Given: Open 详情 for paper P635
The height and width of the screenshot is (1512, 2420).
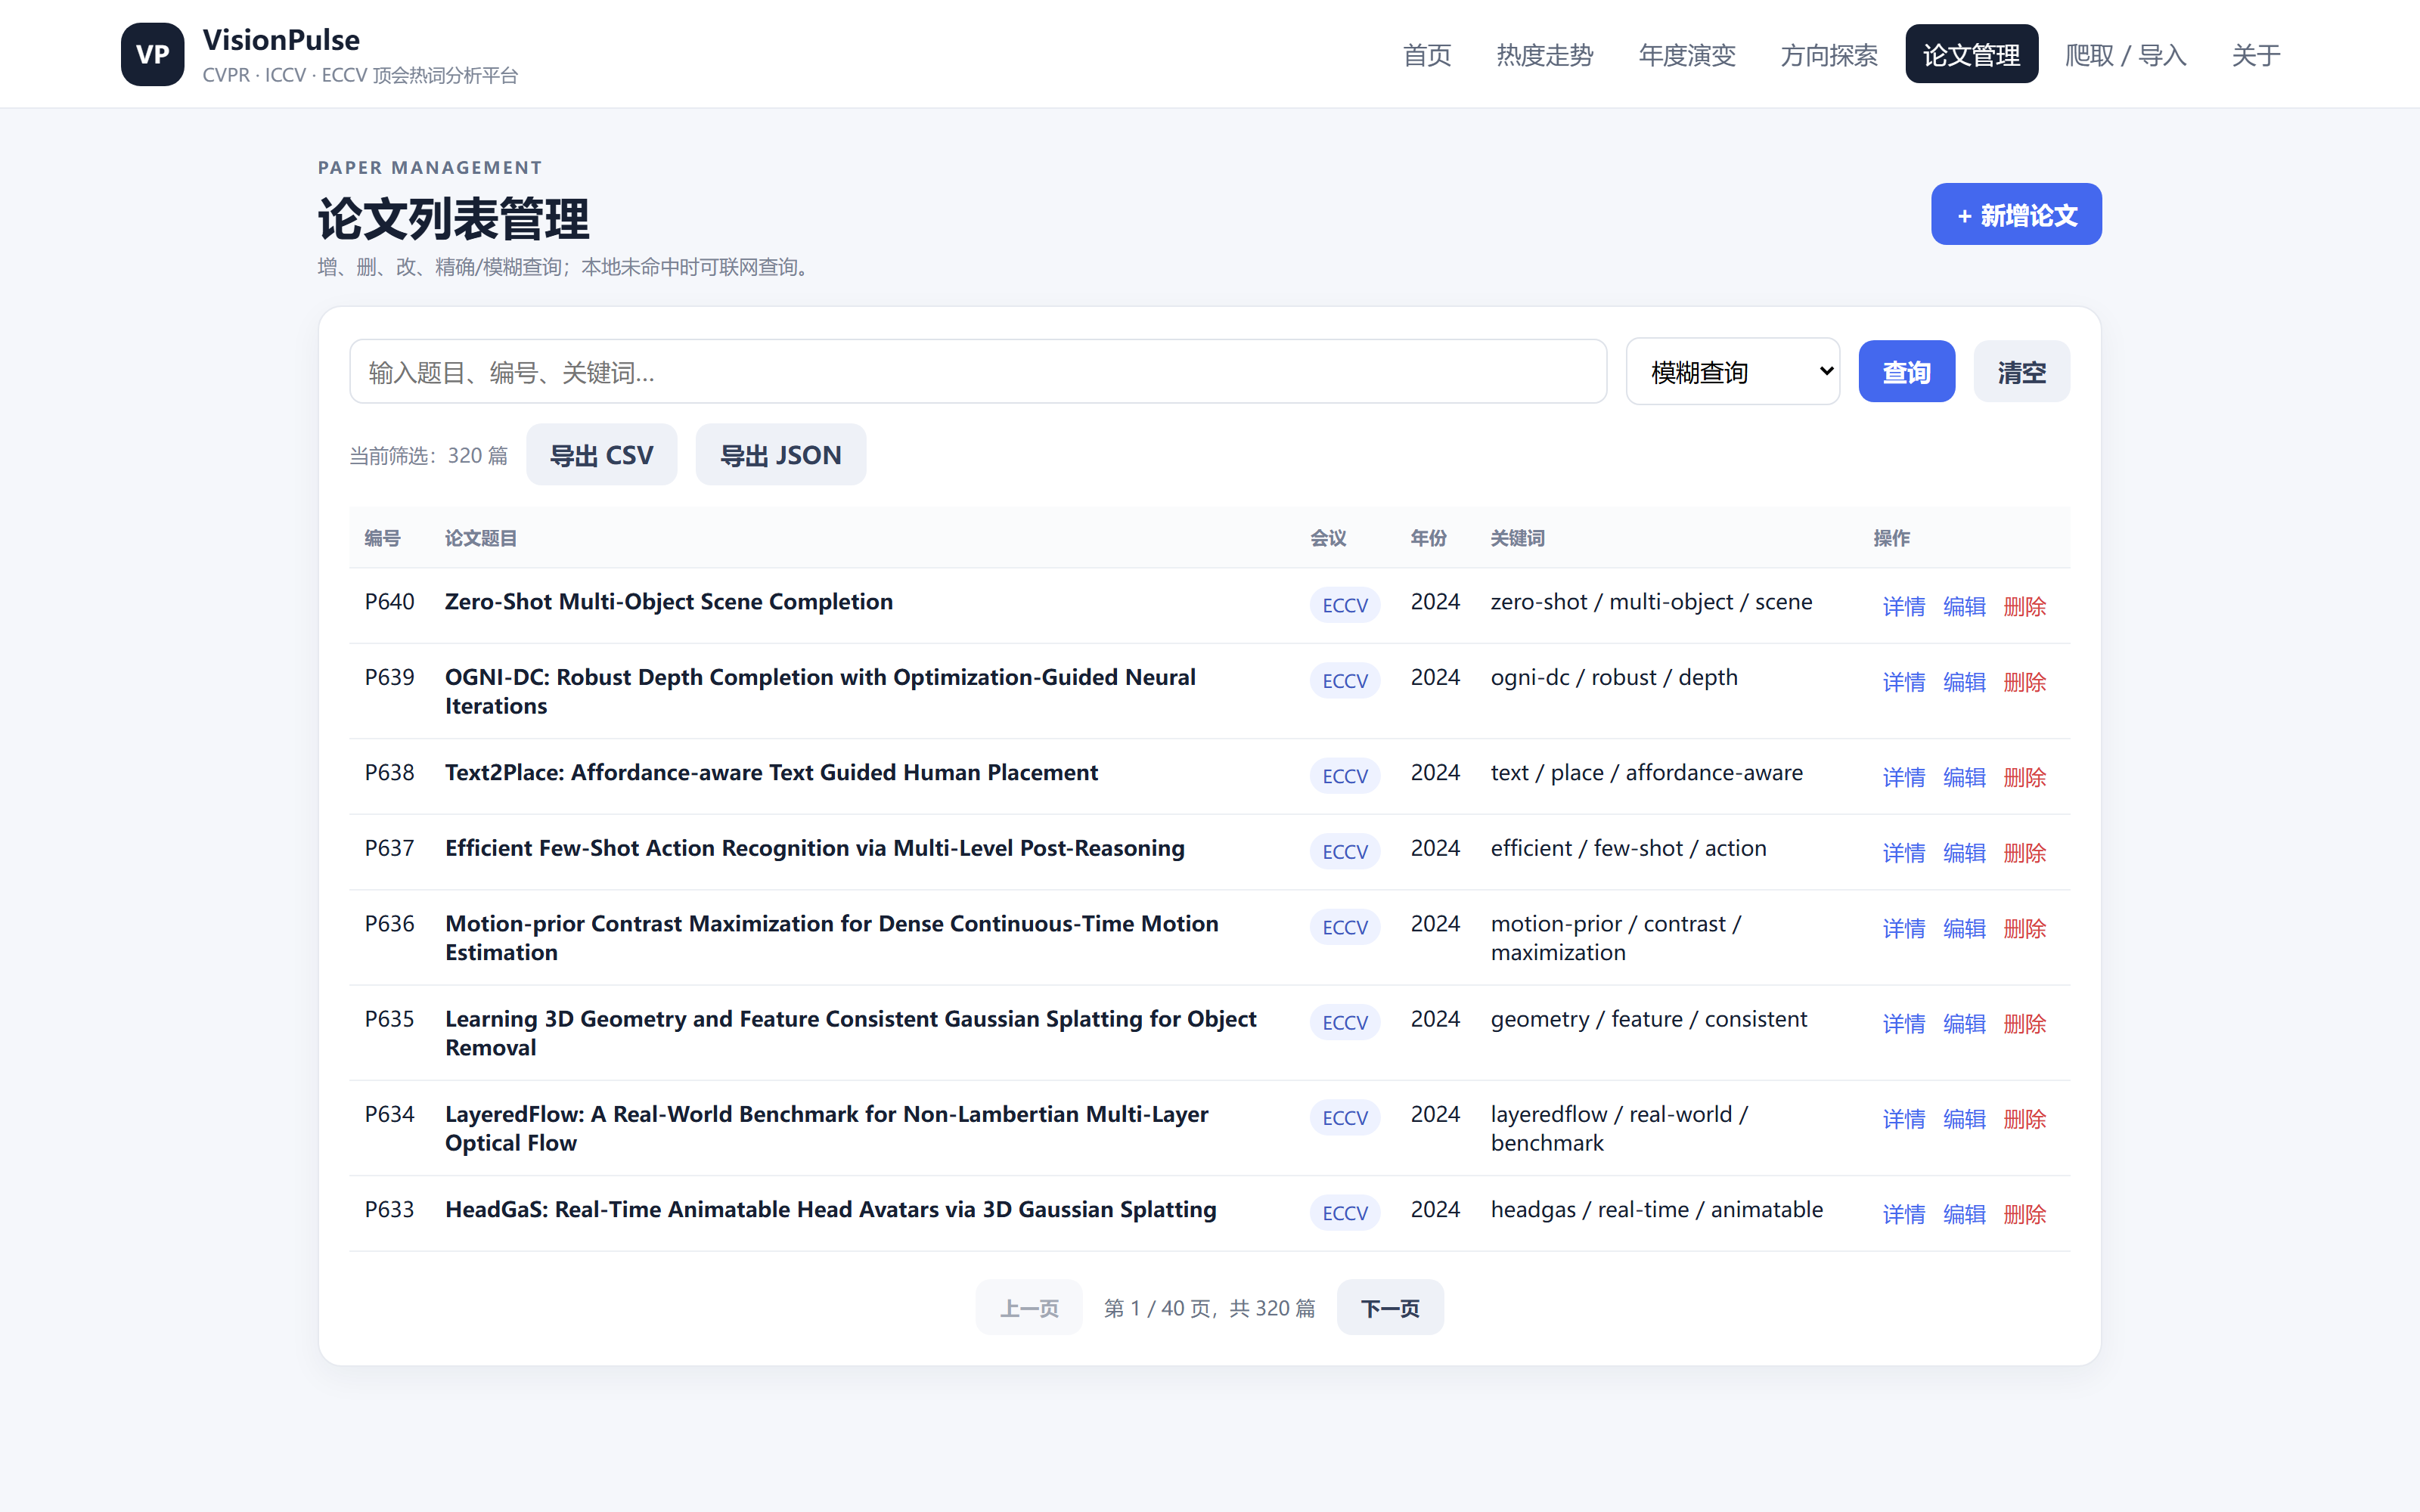Looking at the screenshot, I should click(1903, 1024).
